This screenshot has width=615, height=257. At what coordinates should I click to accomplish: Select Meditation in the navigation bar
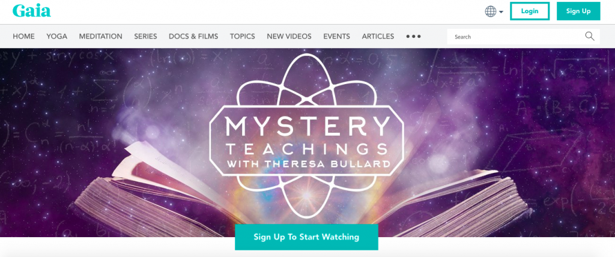click(x=101, y=37)
